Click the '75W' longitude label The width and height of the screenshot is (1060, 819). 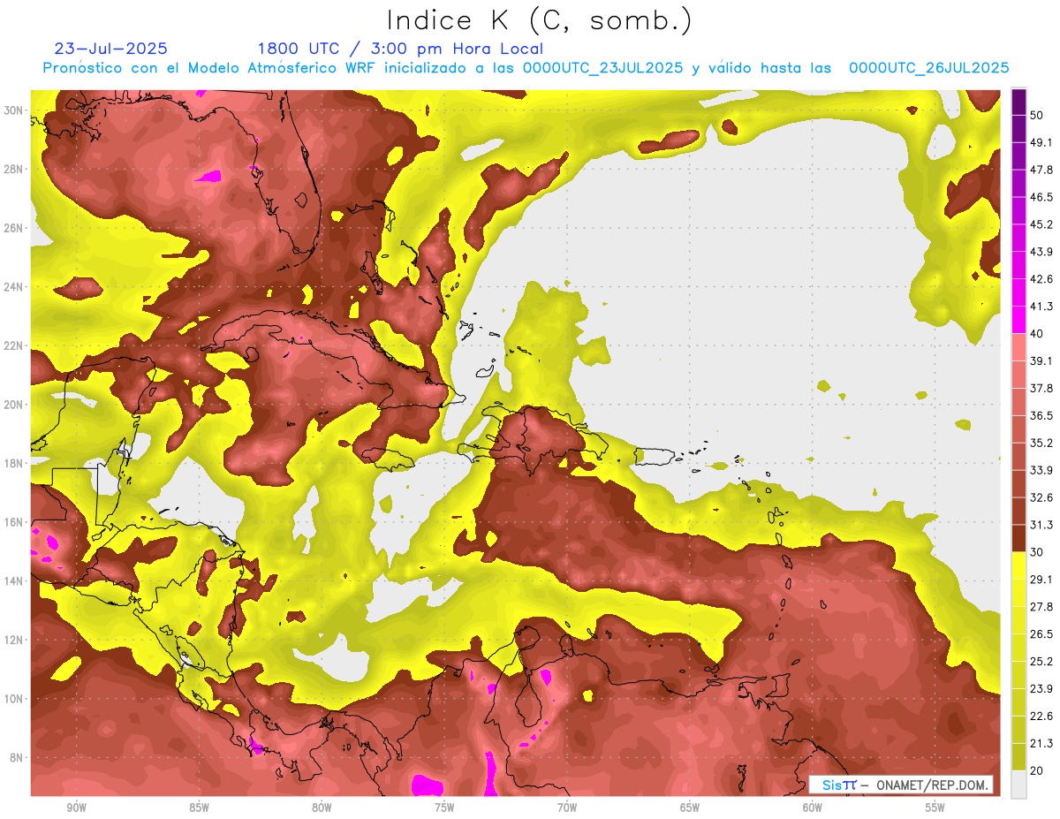[444, 808]
